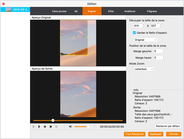184x139 pixels.
Task: Switch to Filigrane tab
Action: (152, 11)
